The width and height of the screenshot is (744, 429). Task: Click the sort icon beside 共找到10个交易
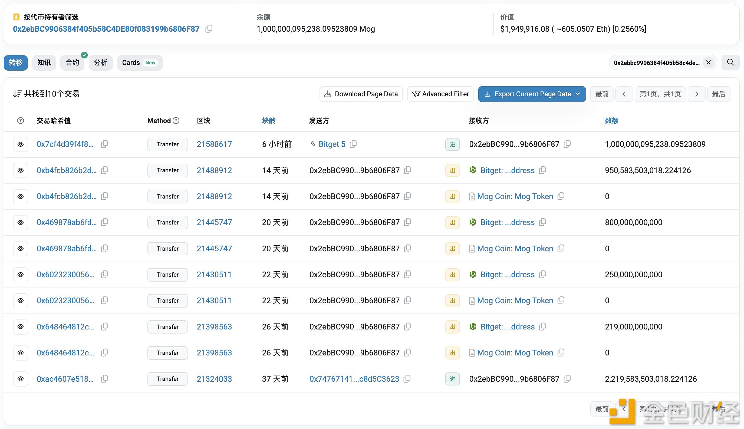click(x=17, y=94)
